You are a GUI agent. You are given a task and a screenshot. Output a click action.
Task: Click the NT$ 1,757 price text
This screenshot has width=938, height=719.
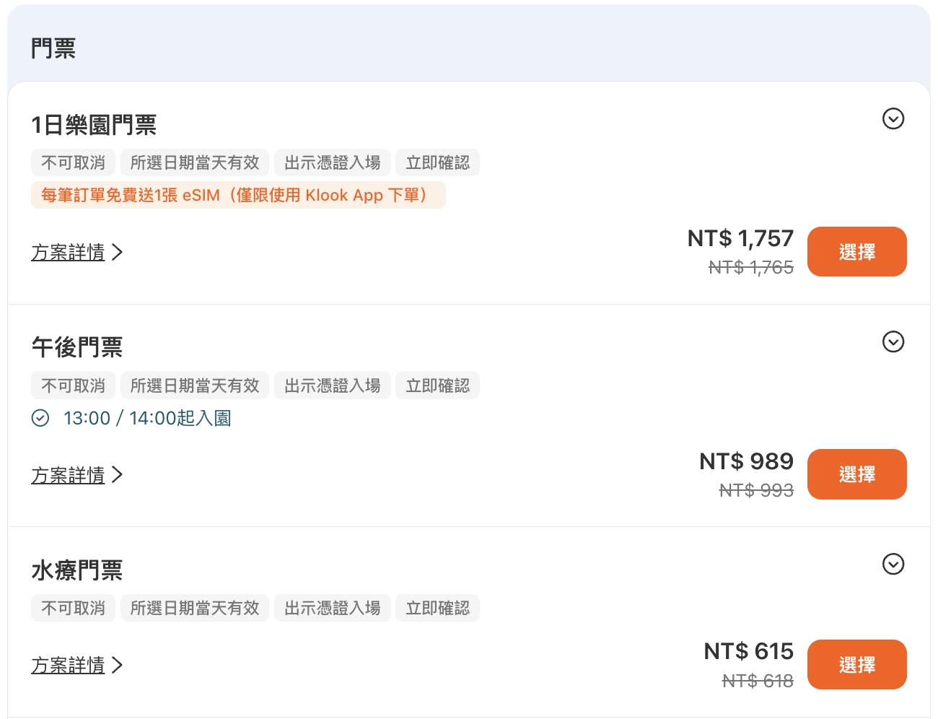tap(740, 238)
